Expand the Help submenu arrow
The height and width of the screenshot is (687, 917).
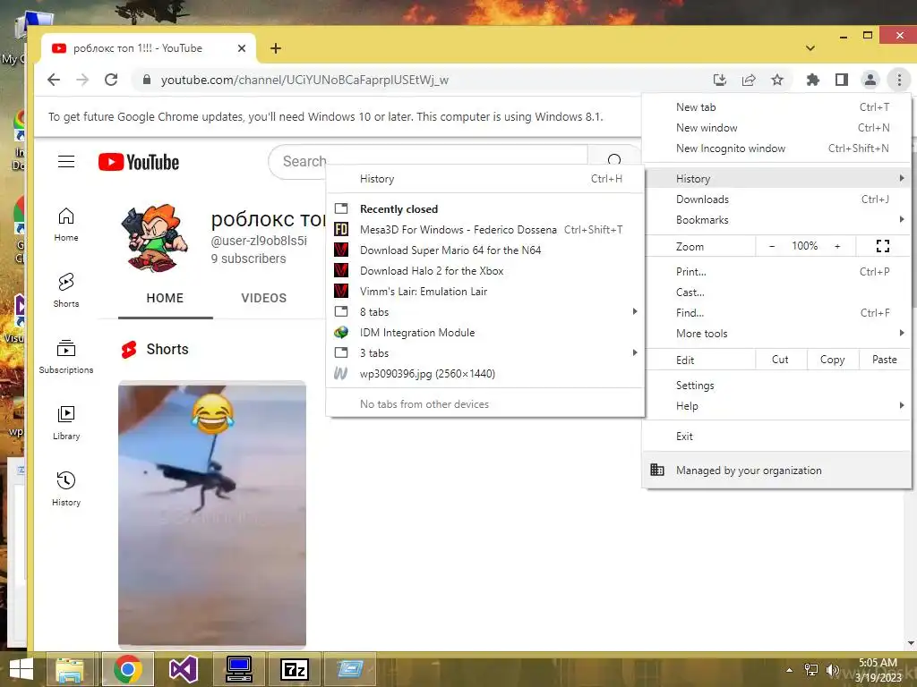point(902,405)
